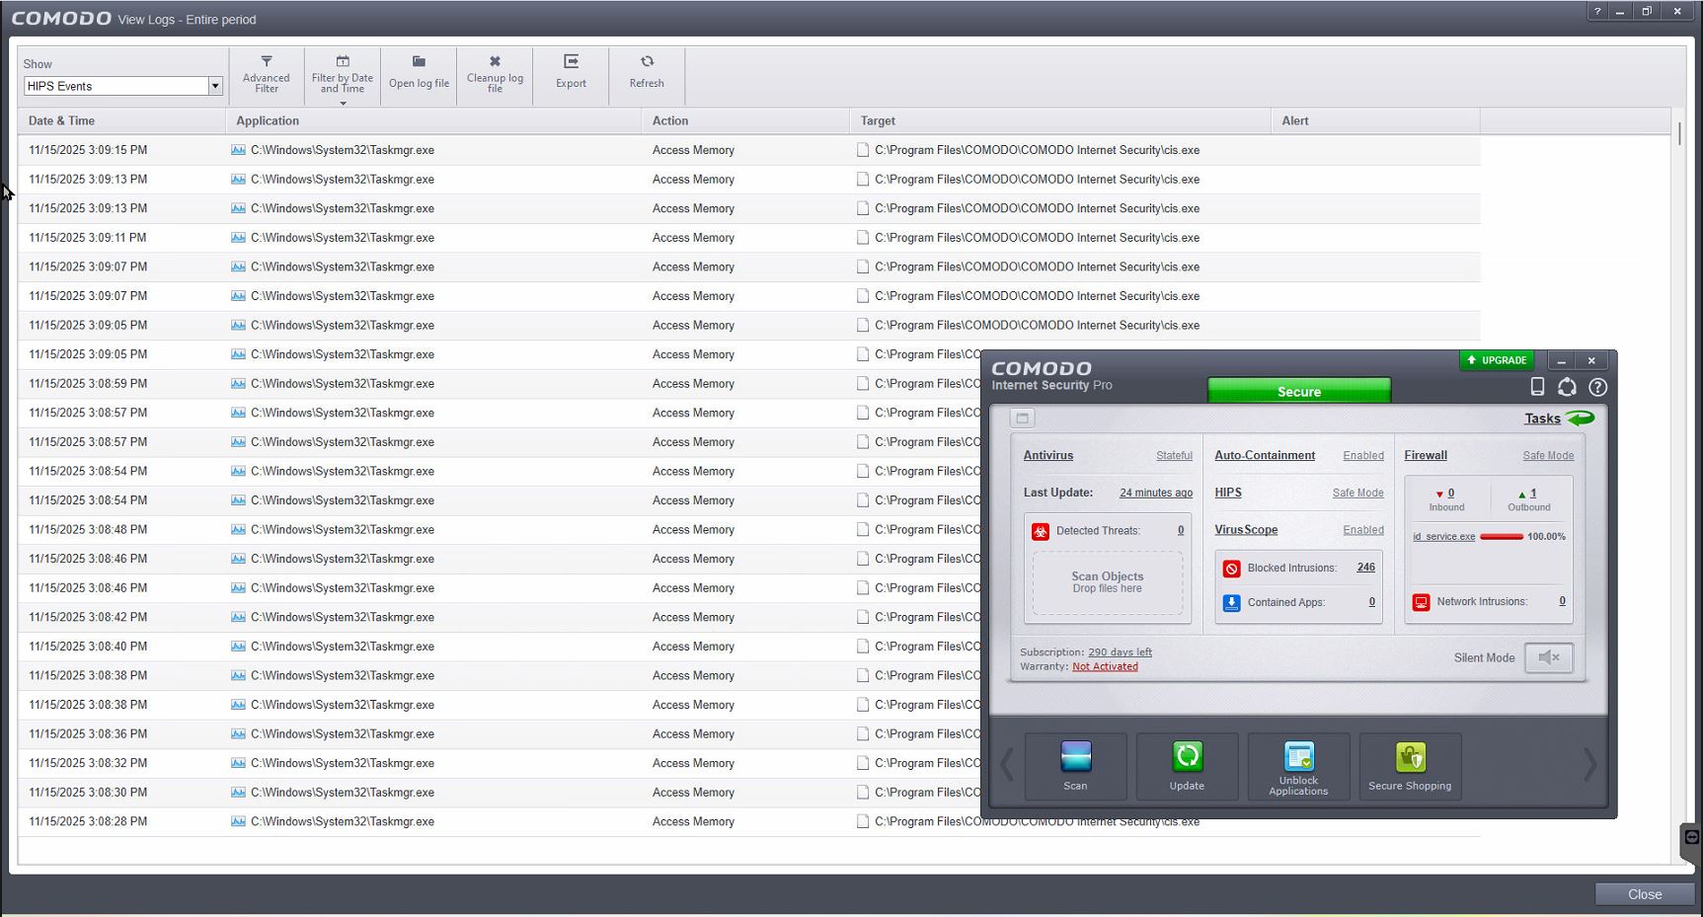Sort by the Date & Time column header
Screen dimensions: 1703x917
pyautogui.click(x=61, y=120)
